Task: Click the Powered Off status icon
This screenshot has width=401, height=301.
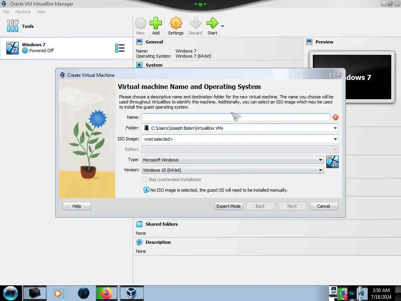Action: [x=25, y=51]
